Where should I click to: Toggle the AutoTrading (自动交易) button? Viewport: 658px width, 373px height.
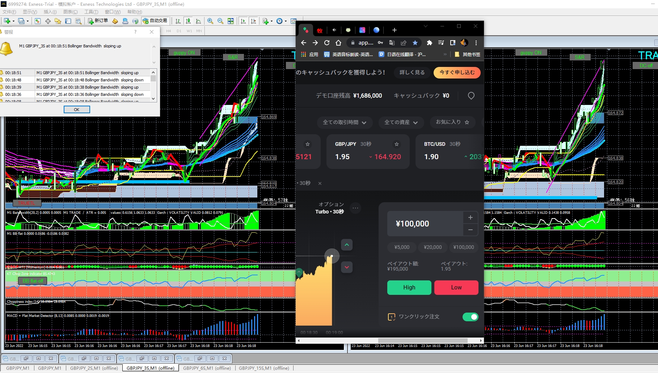point(155,21)
